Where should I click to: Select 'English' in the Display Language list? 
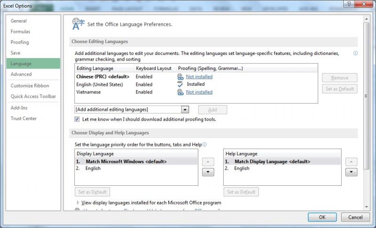136,168
